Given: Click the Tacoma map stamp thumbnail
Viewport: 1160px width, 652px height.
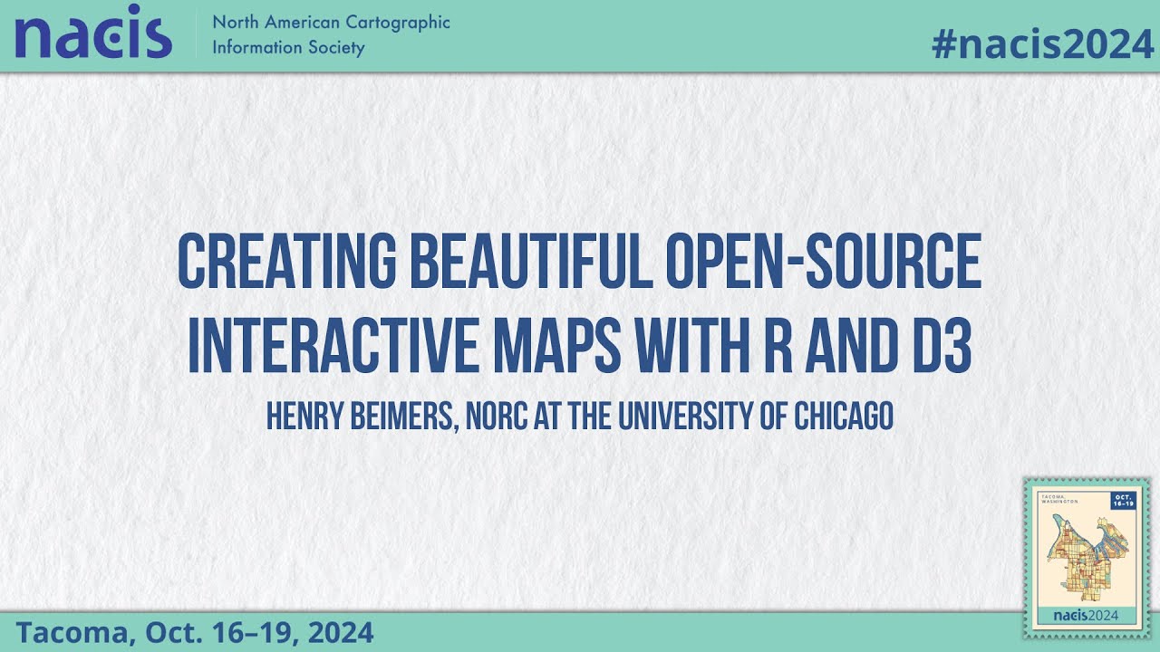Looking at the screenshot, I should click(1086, 558).
